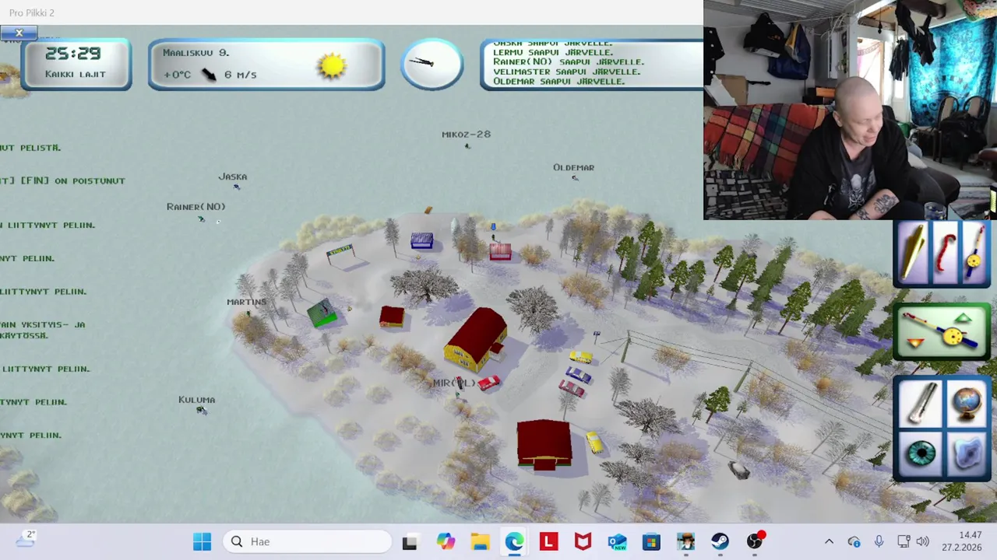Open the globe map view
997x560 pixels.
click(966, 404)
